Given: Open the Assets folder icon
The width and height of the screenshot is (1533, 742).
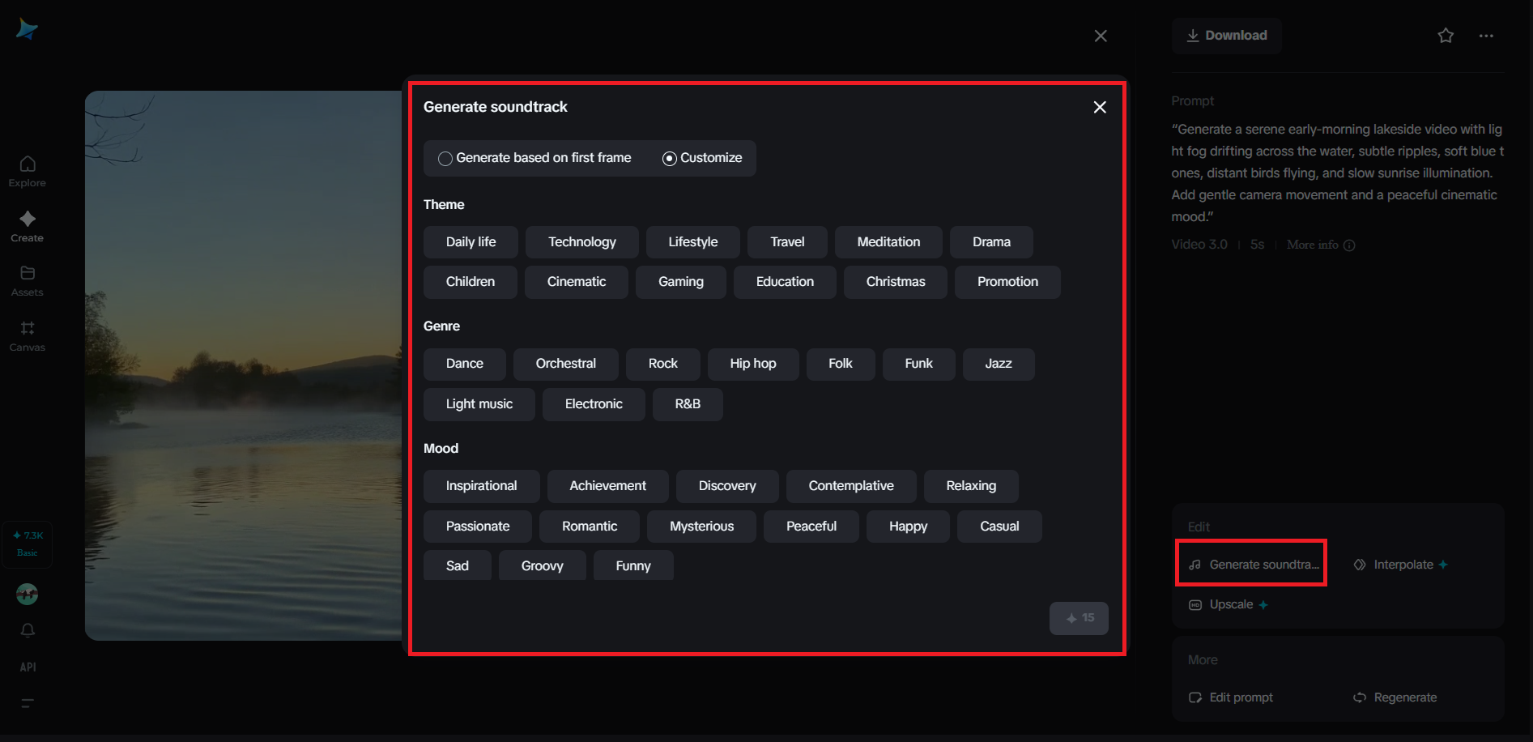Looking at the screenshot, I should 28,274.
